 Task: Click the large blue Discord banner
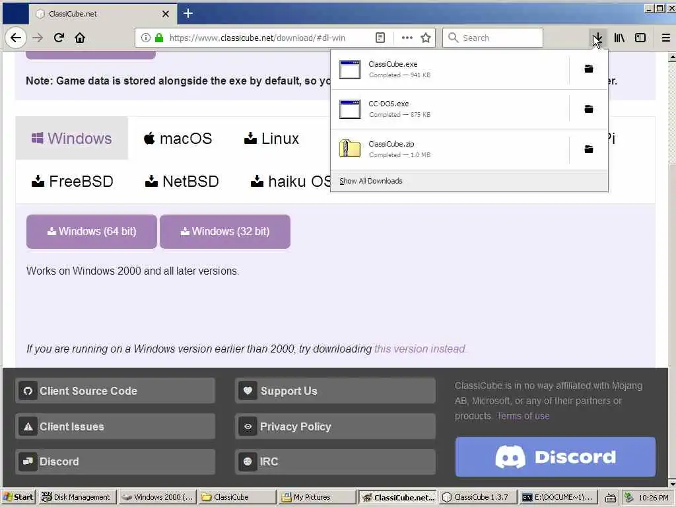pos(555,457)
